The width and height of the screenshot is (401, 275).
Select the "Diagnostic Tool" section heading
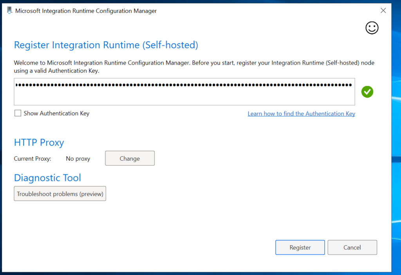pos(47,178)
